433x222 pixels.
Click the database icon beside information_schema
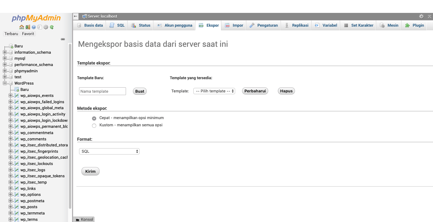[x=11, y=52]
